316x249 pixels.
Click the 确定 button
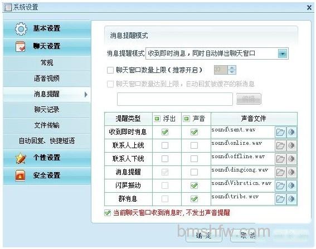tap(204, 236)
